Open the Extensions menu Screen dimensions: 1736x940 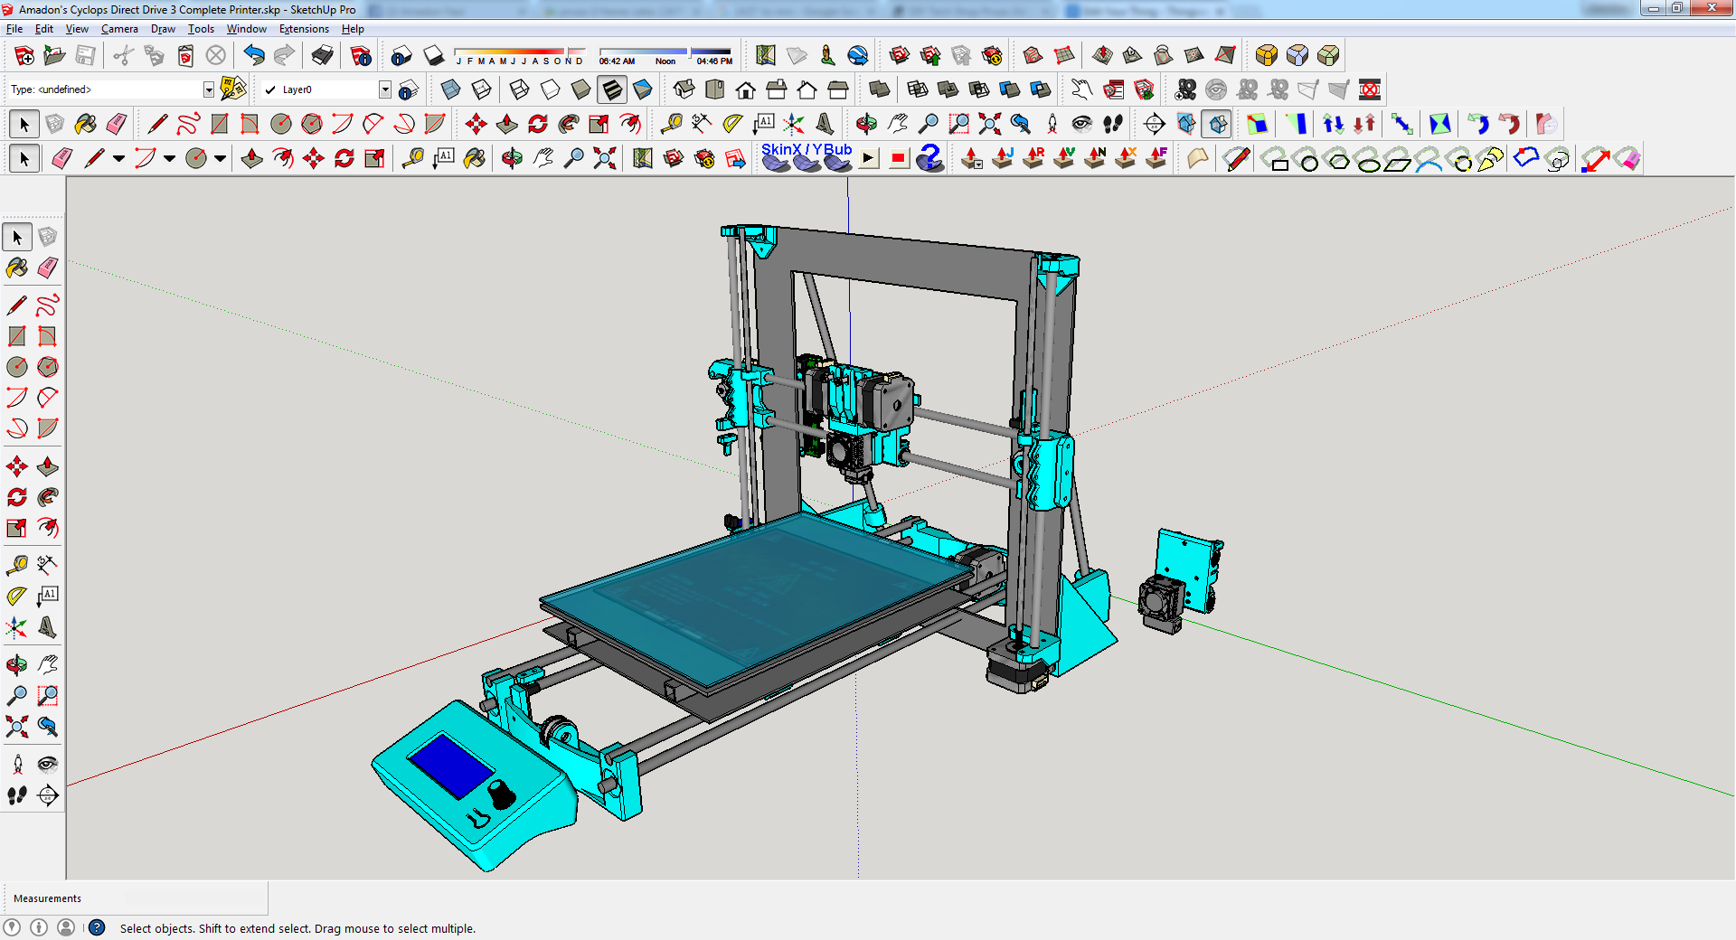(x=304, y=29)
